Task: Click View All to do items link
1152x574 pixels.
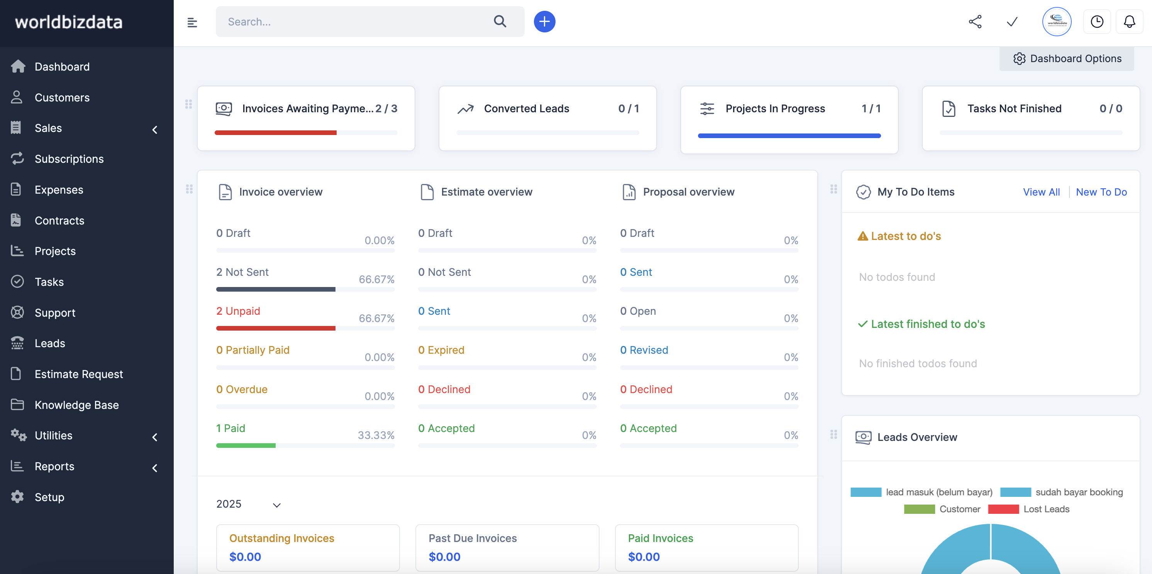Action: coord(1041,192)
